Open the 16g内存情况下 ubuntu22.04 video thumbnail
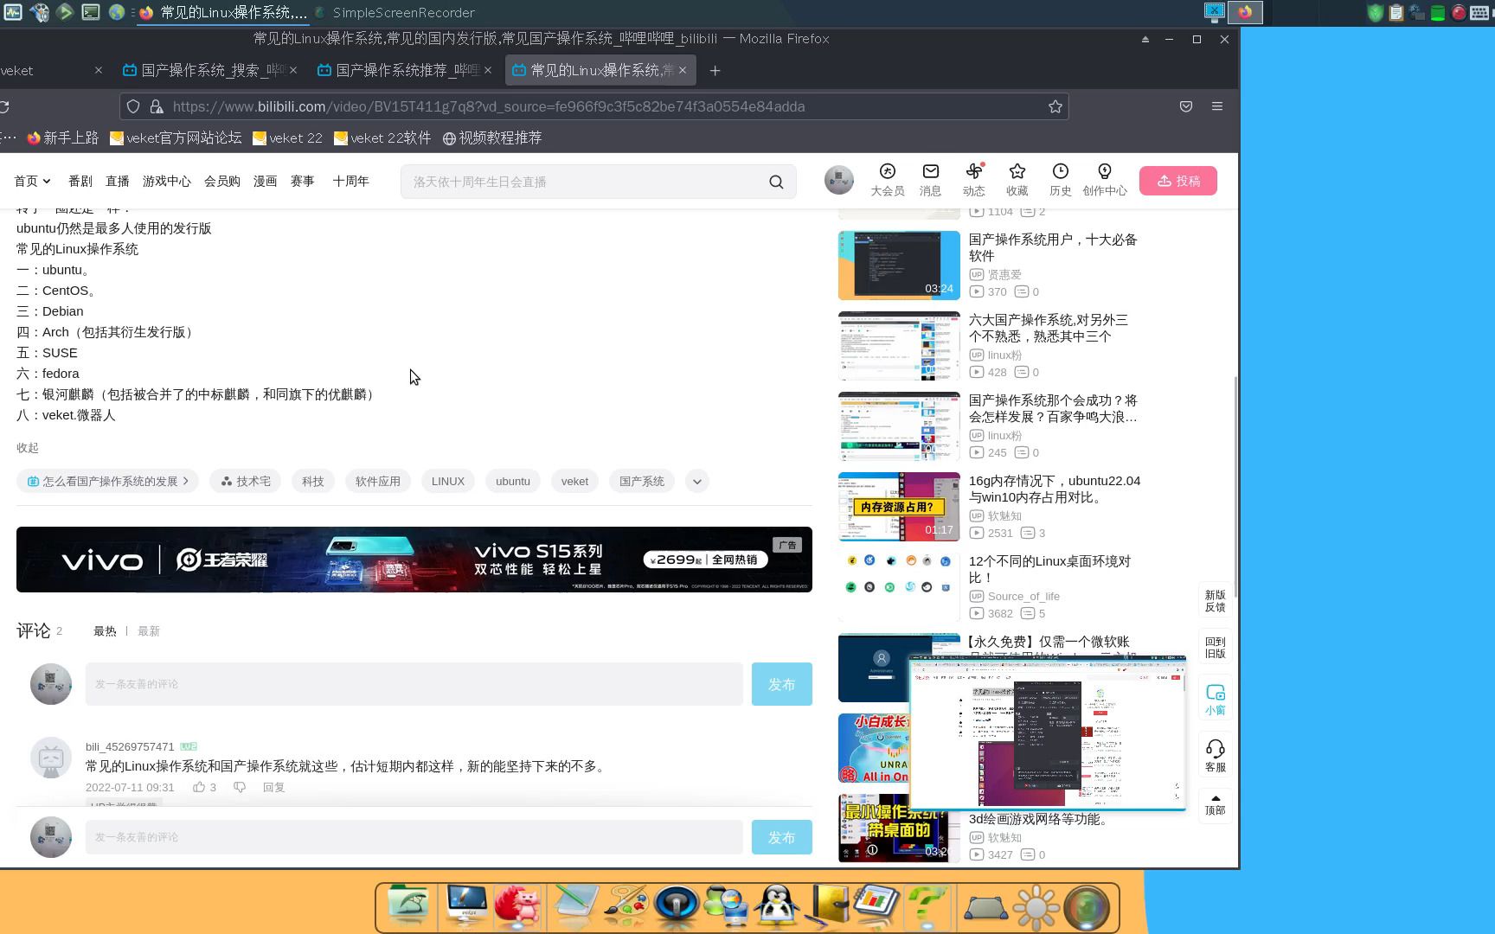The width and height of the screenshot is (1495, 934). 899,507
